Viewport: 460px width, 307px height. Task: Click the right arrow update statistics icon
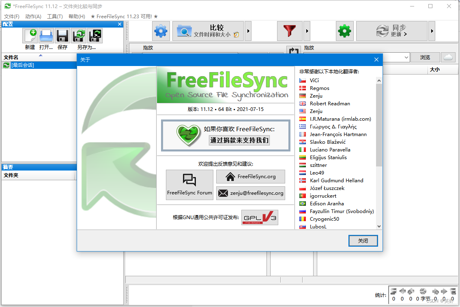click(444, 291)
